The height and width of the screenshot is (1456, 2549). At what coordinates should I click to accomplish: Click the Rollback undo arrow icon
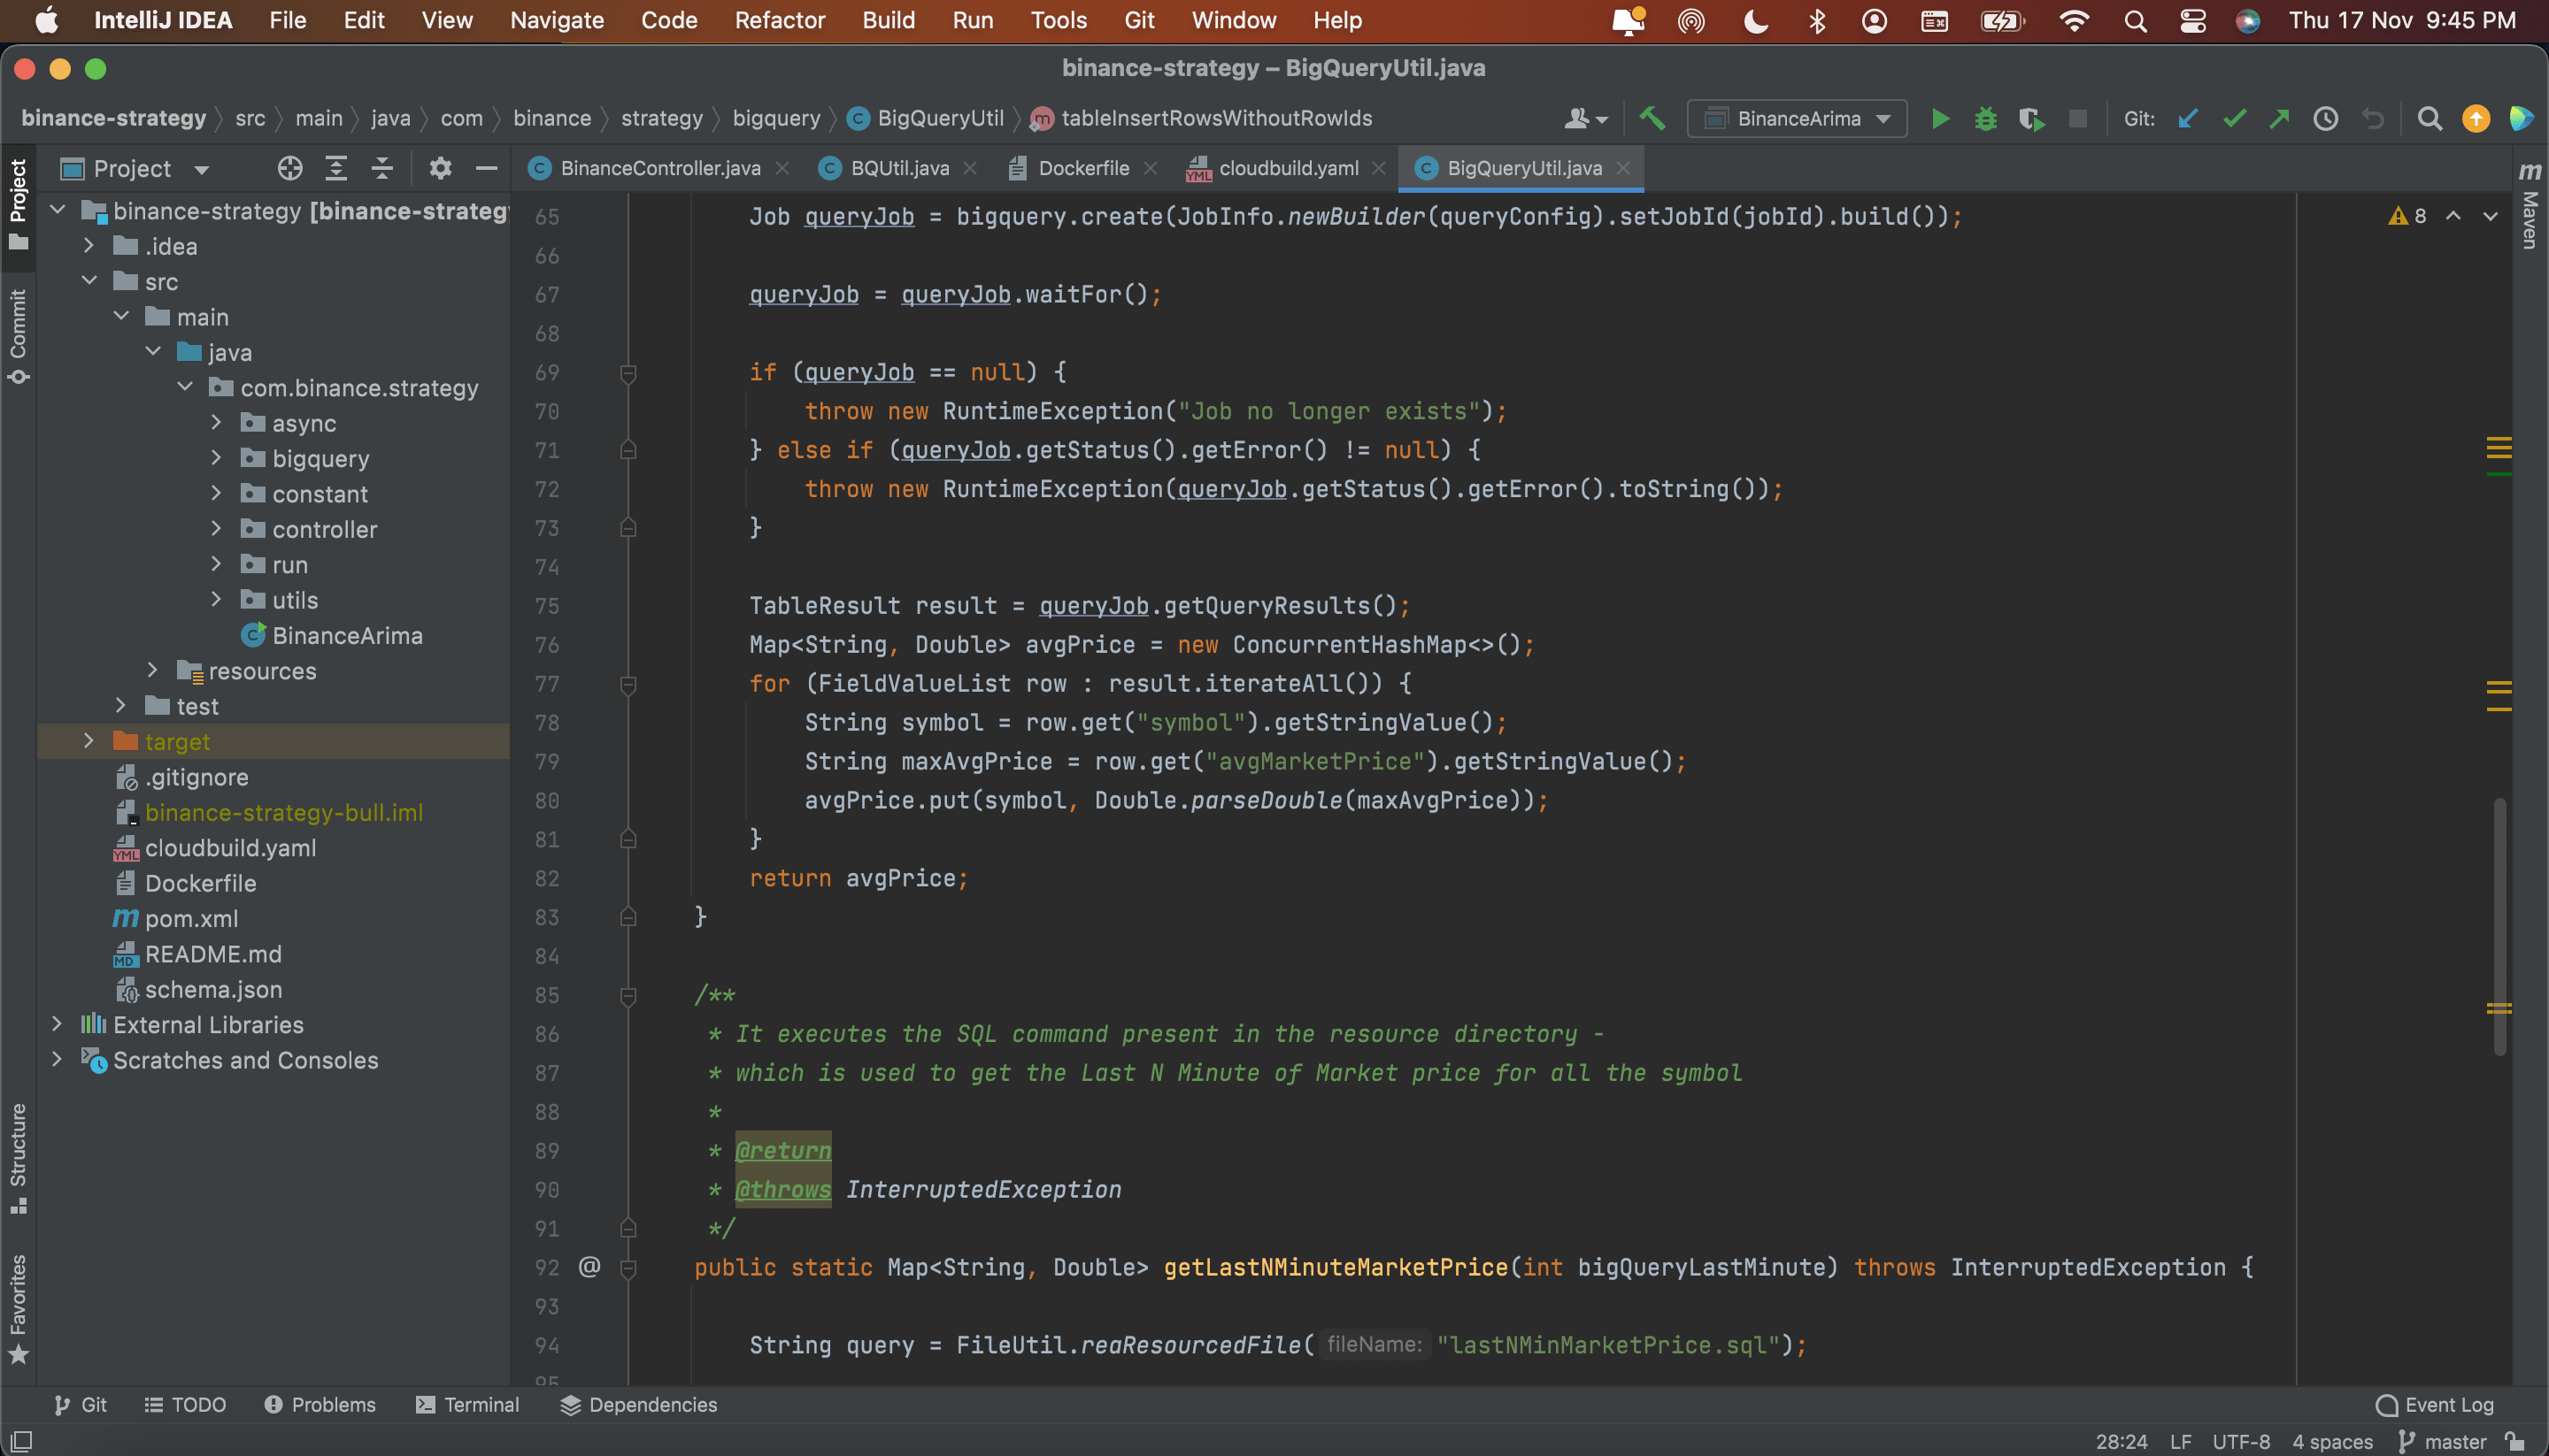click(2372, 118)
